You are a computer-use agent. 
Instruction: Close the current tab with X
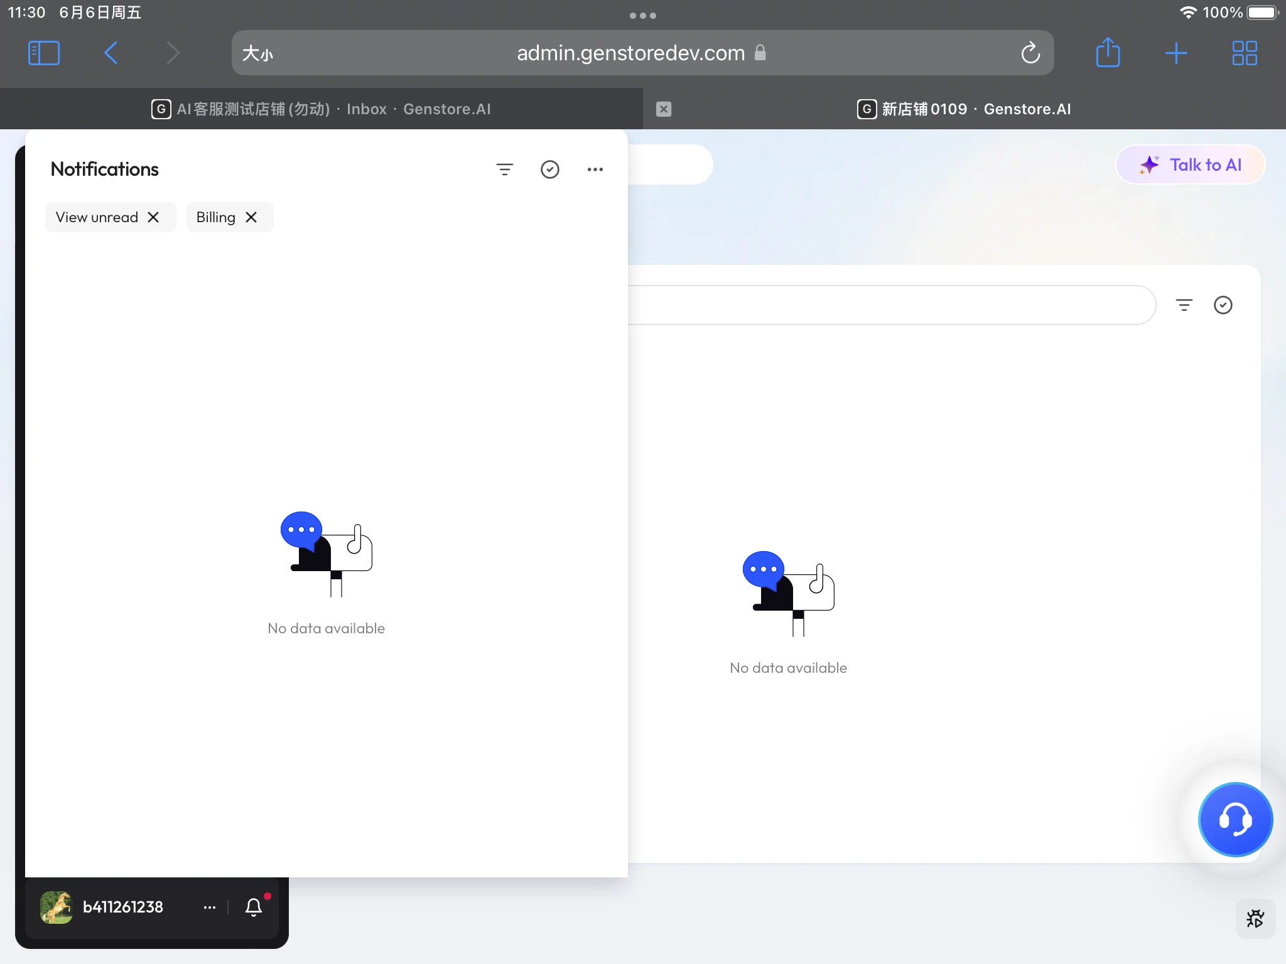pos(664,109)
